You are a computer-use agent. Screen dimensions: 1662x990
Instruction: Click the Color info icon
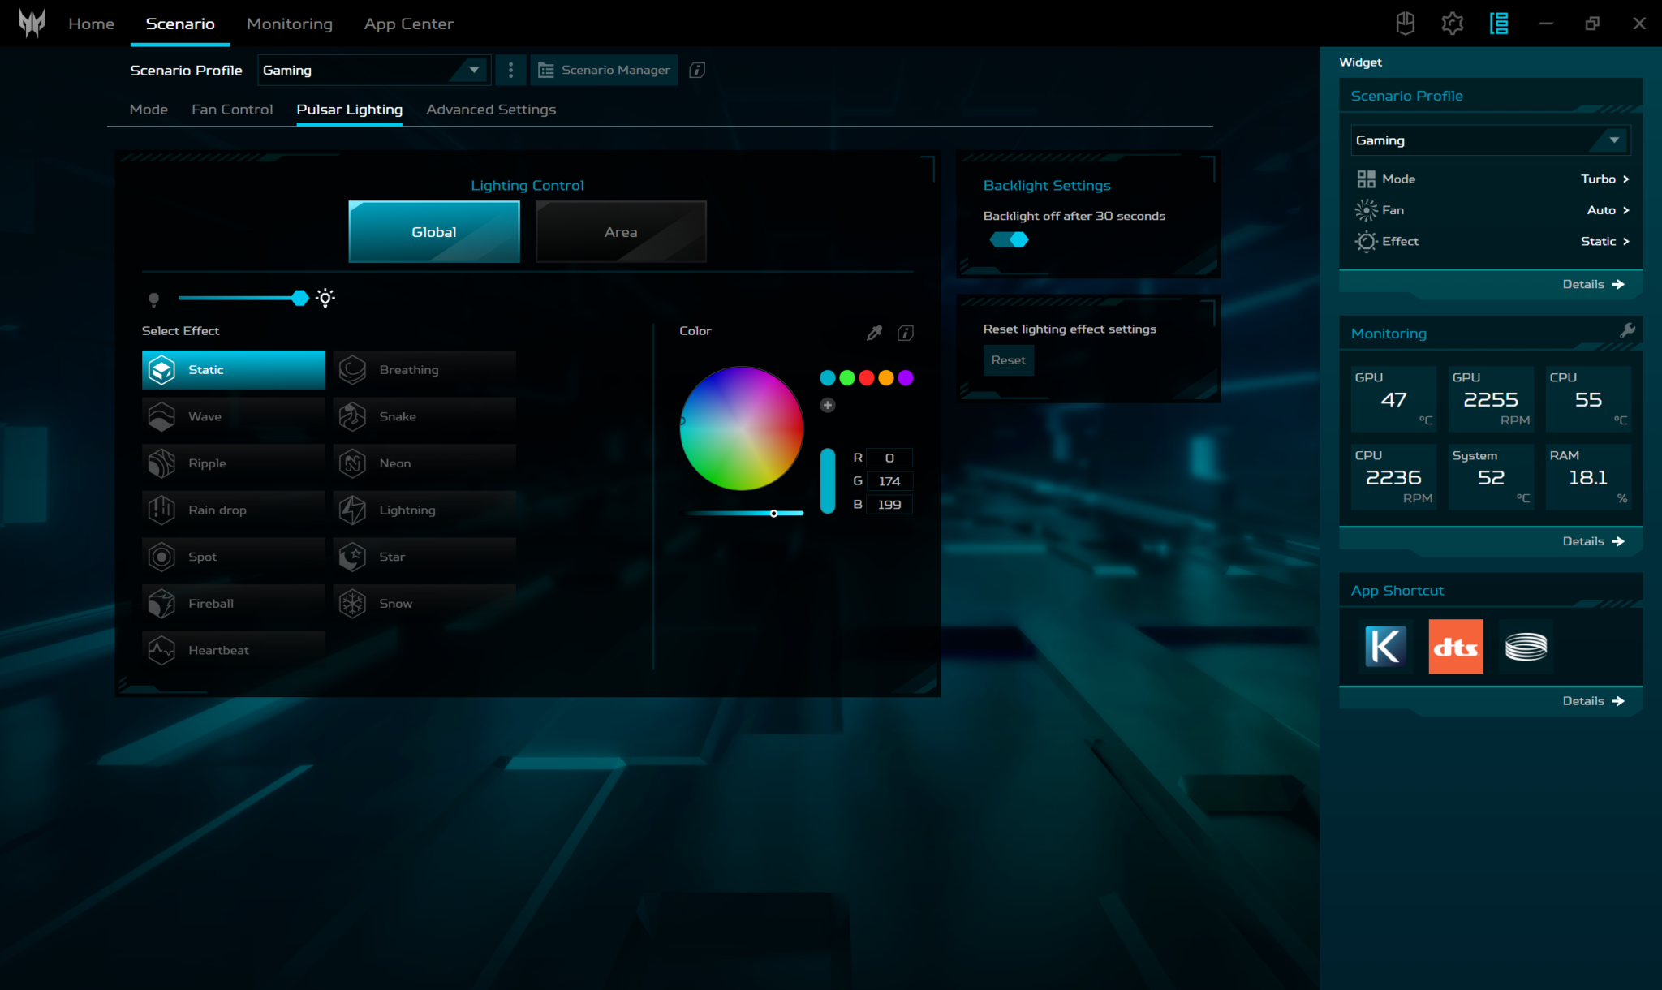click(x=906, y=333)
